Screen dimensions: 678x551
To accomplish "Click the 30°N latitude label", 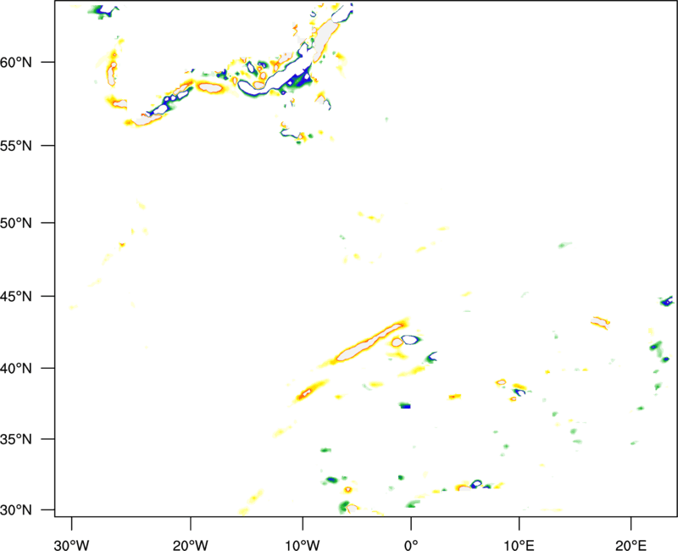I will coord(16,510).
